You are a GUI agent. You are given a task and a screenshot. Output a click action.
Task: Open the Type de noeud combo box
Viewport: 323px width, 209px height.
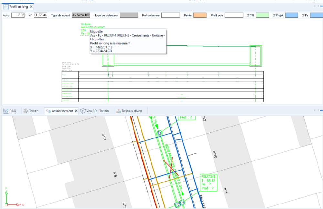[x=81, y=15]
